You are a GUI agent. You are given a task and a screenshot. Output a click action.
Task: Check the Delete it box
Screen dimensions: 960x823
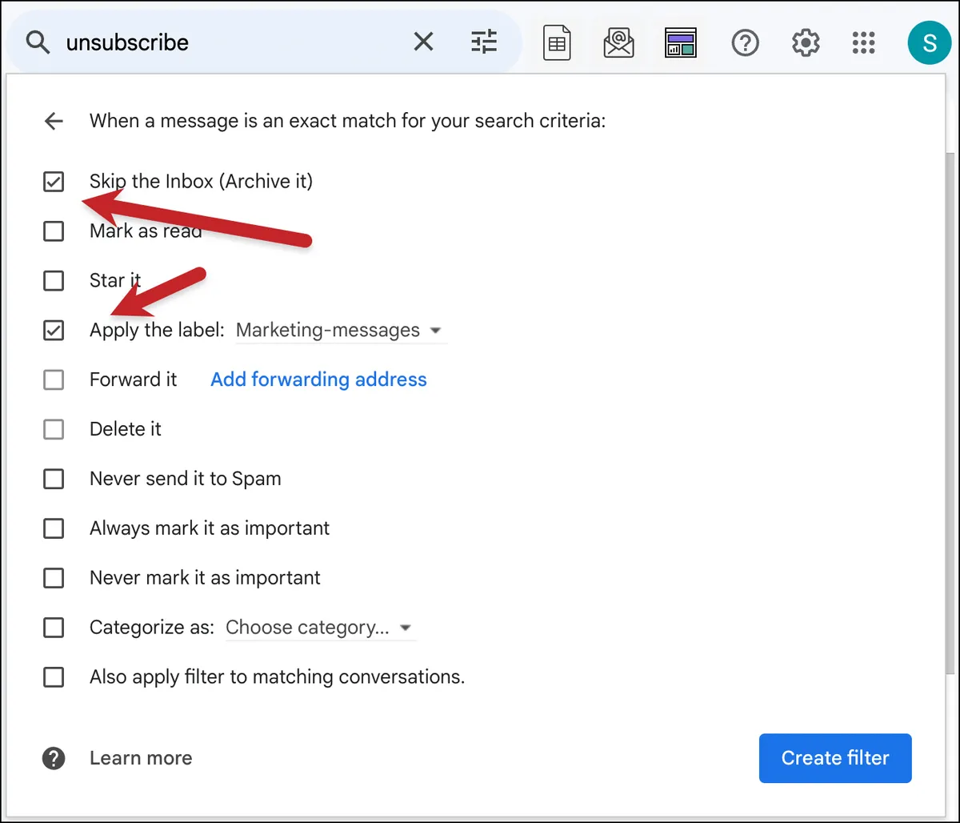[x=54, y=429]
